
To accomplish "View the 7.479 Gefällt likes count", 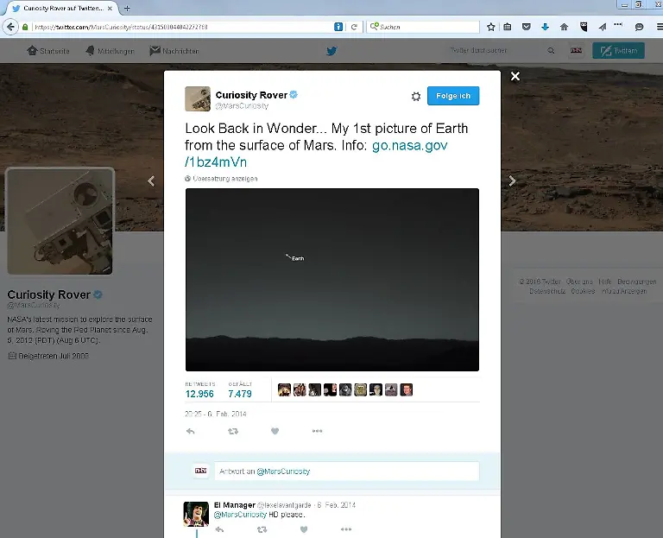I will tap(240, 394).
